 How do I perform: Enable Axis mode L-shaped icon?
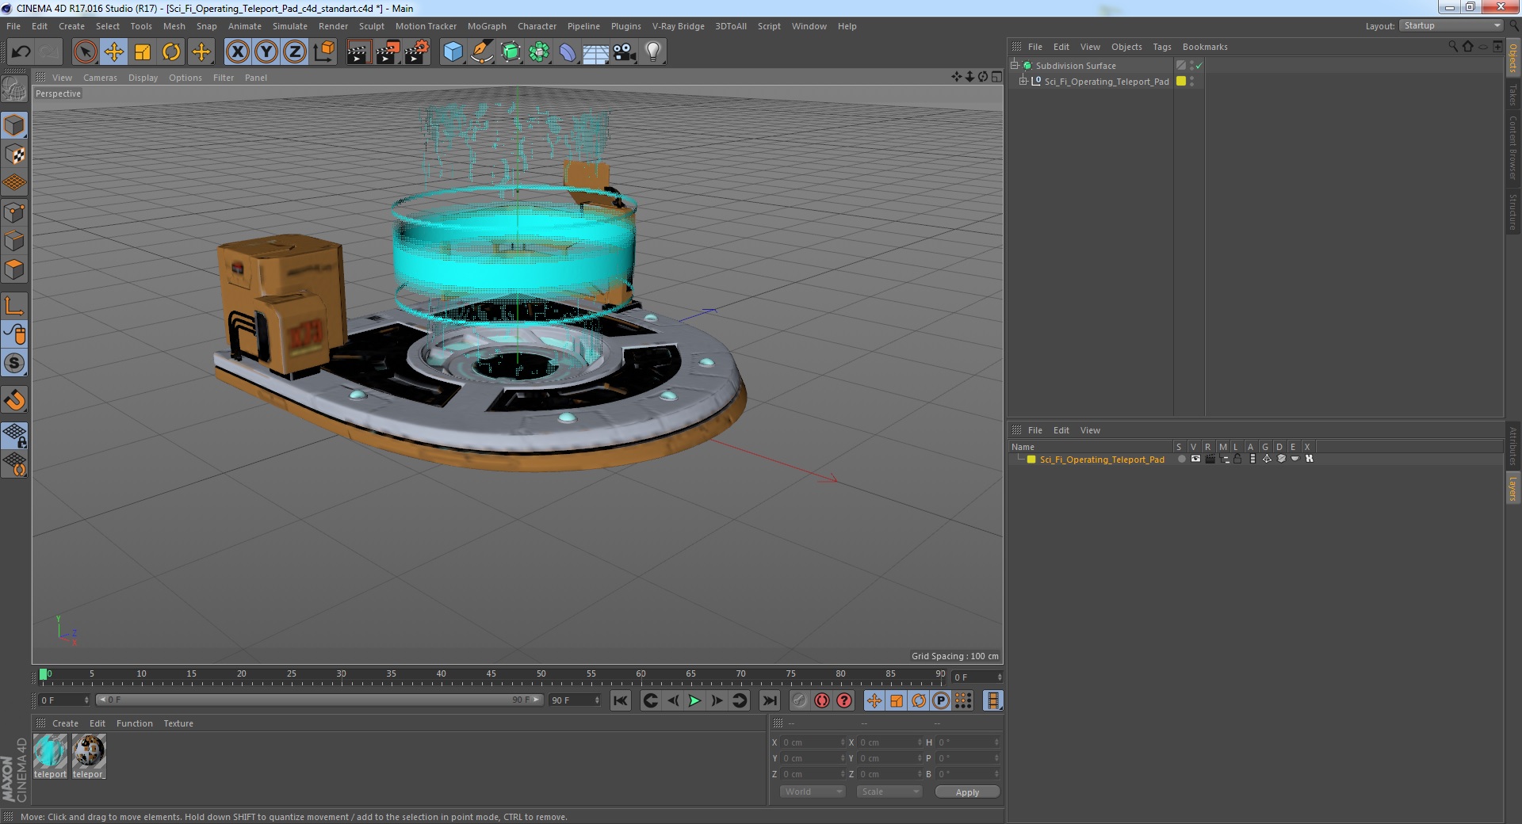tap(14, 305)
